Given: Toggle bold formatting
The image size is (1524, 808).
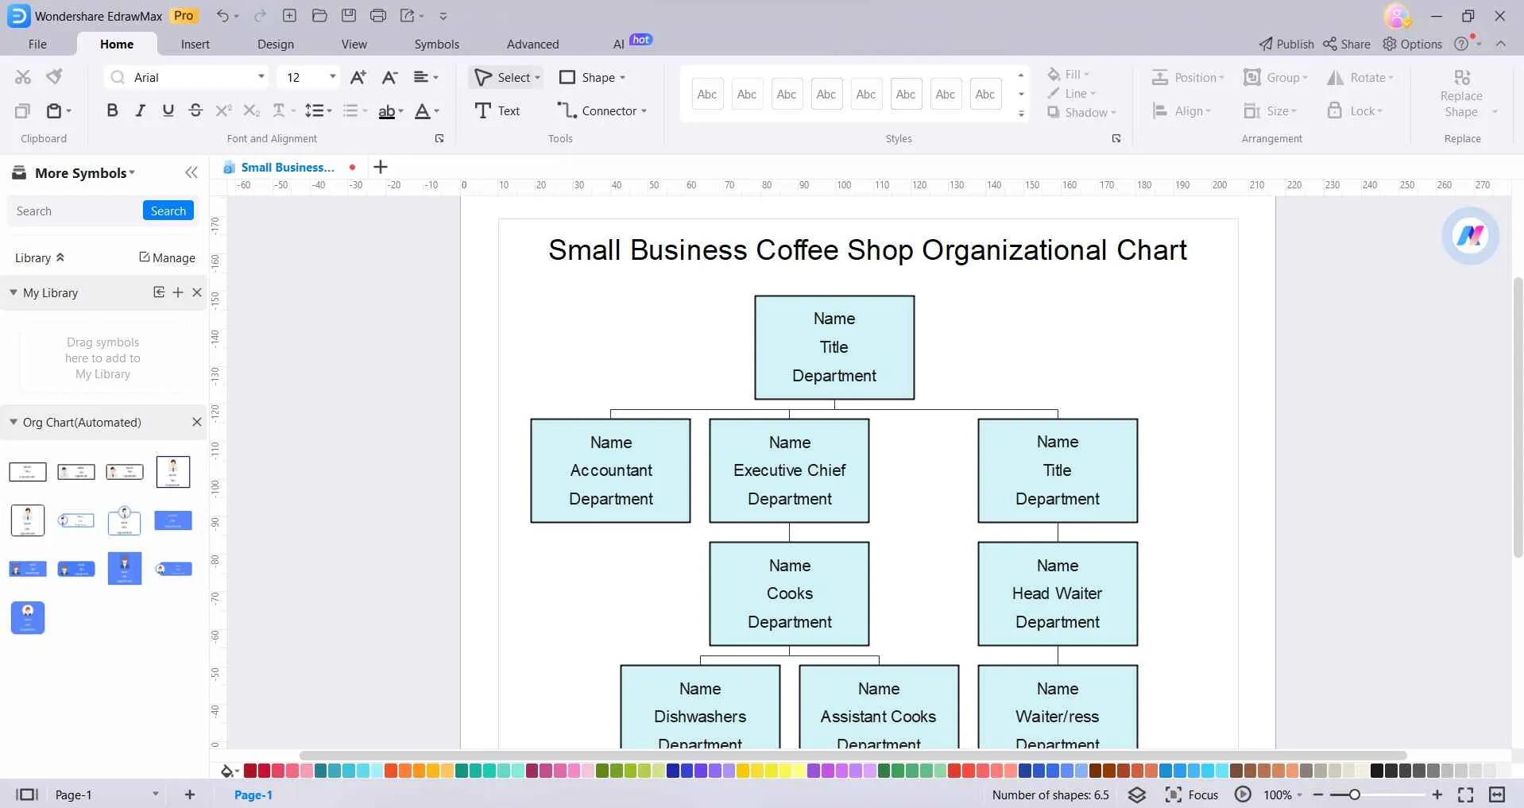Looking at the screenshot, I should point(112,110).
